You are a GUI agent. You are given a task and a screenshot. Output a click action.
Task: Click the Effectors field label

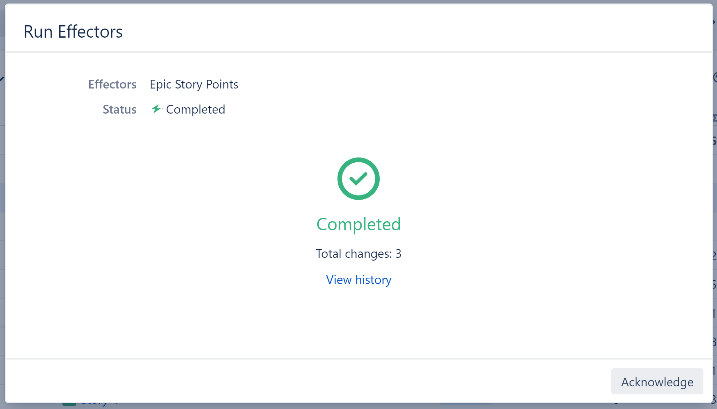tap(112, 84)
